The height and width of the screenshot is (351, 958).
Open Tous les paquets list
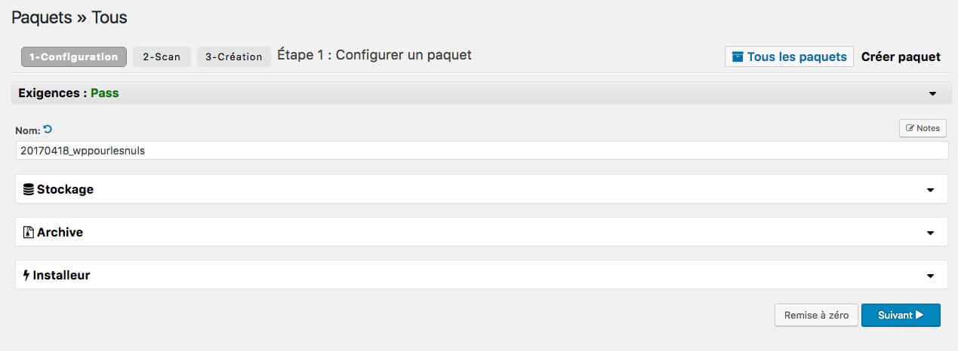[x=790, y=56]
